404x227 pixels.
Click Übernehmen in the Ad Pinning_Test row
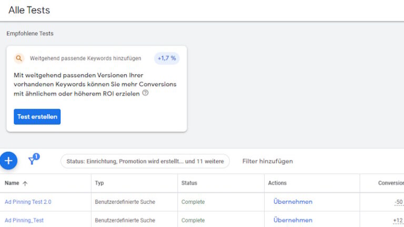pyautogui.click(x=292, y=220)
